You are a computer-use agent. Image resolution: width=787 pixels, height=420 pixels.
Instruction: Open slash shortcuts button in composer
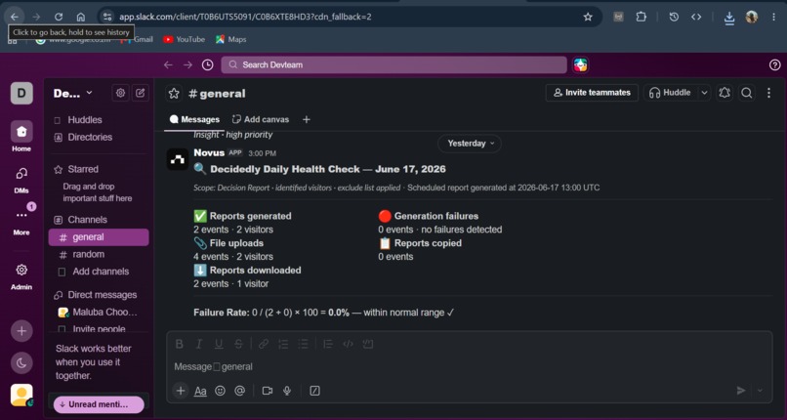pos(314,391)
